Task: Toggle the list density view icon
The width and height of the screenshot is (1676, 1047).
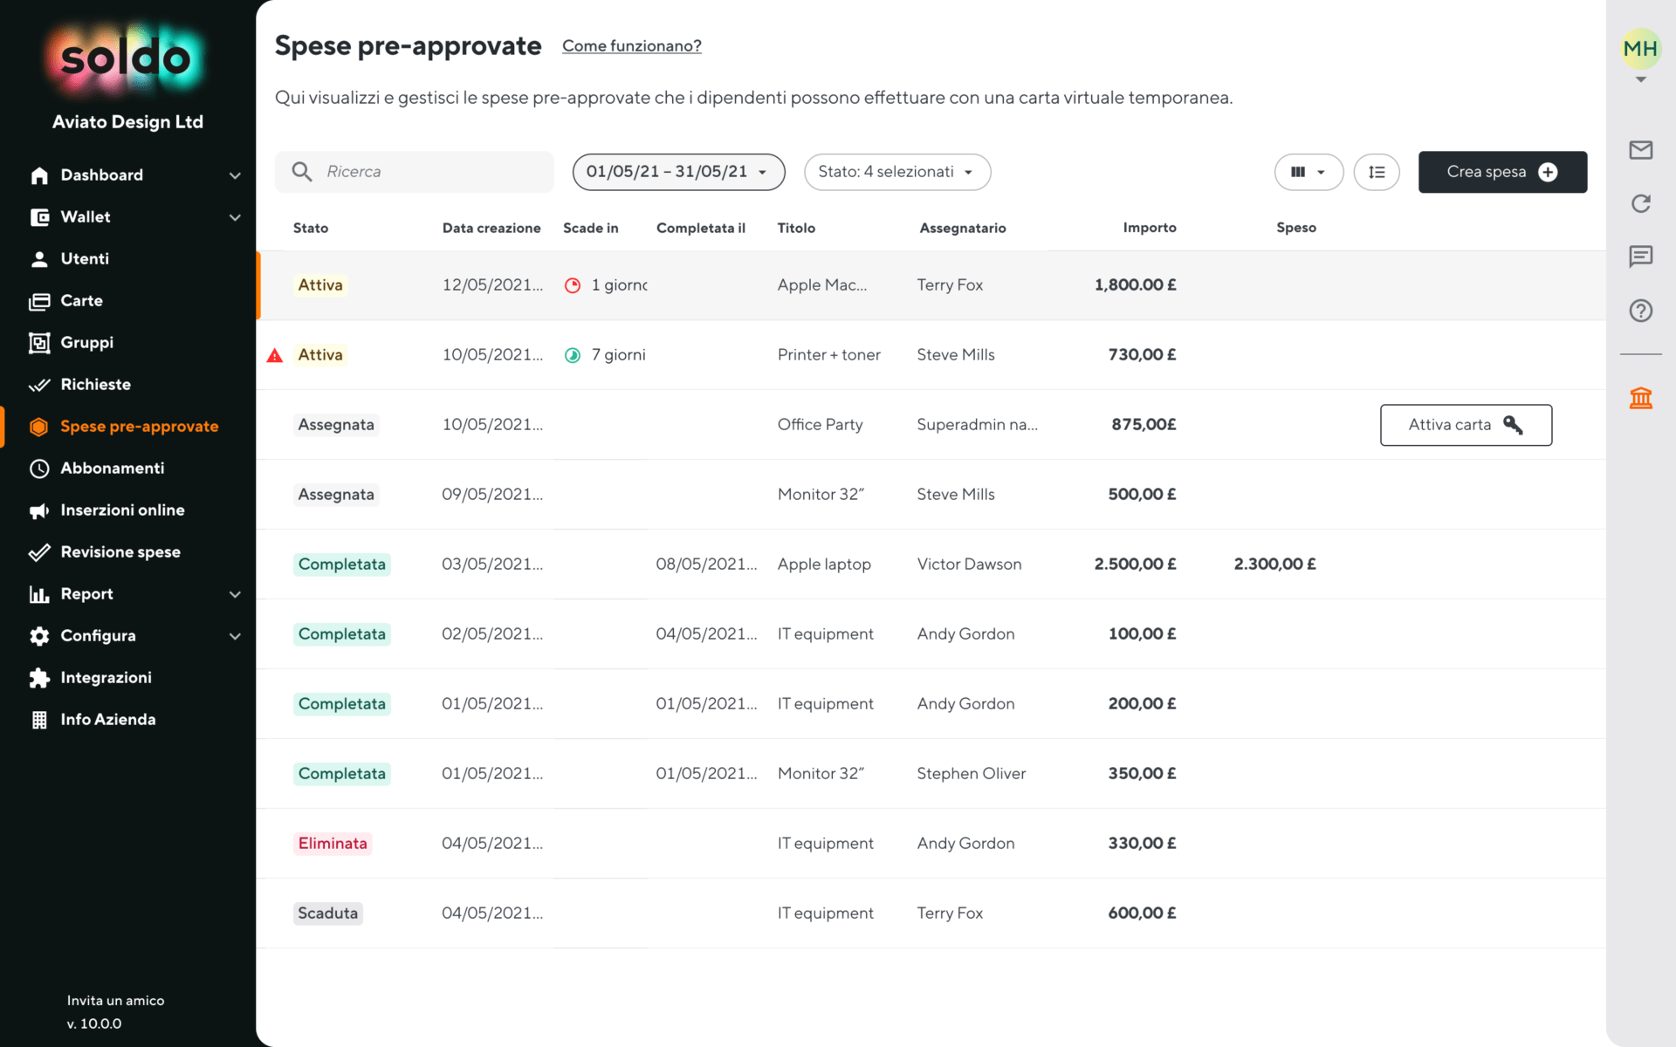Action: coord(1377,172)
